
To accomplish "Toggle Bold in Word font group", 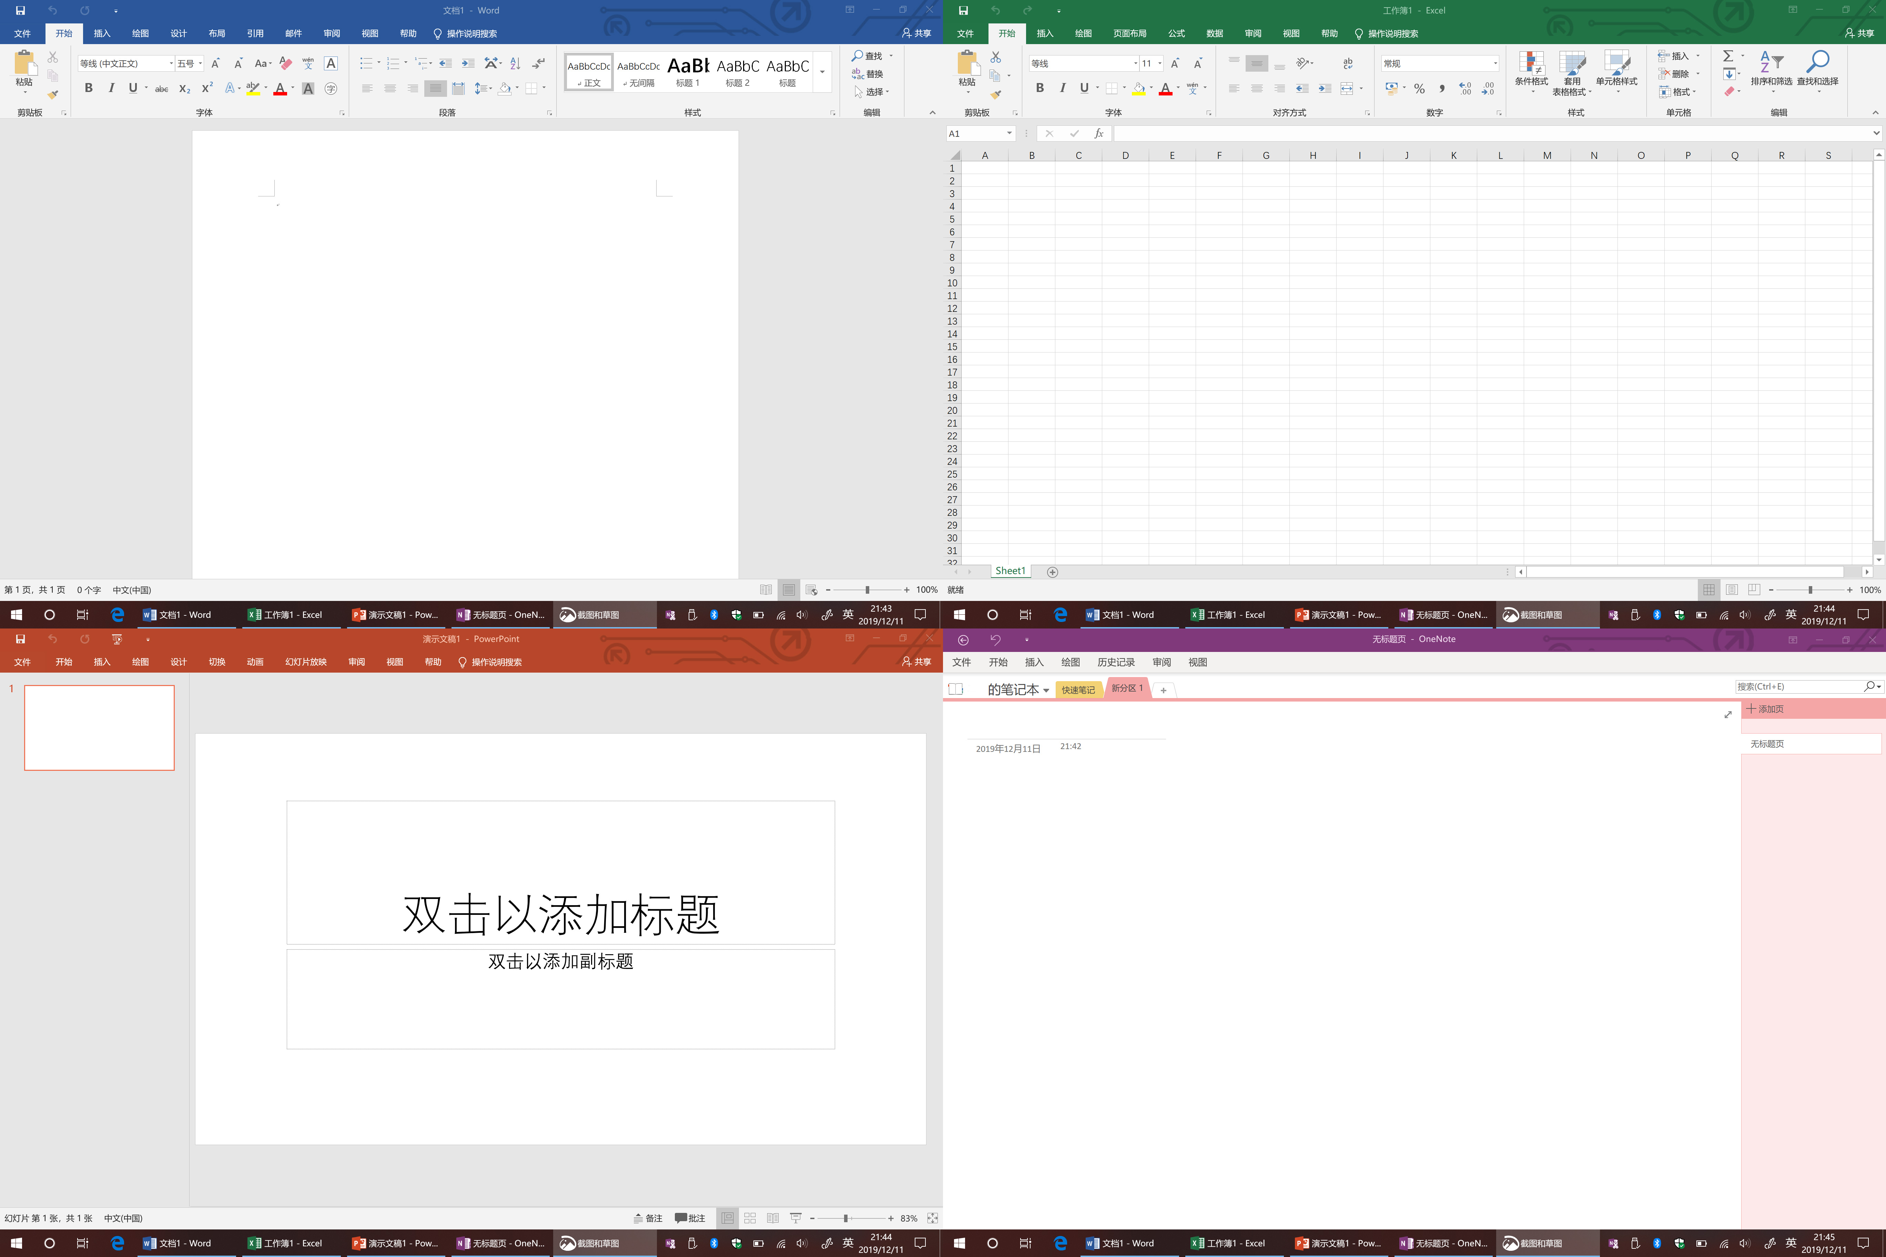I will pyautogui.click(x=88, y=88).
